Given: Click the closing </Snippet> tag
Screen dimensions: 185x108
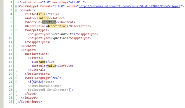Looking at the screenshot, I should point(30,98).
